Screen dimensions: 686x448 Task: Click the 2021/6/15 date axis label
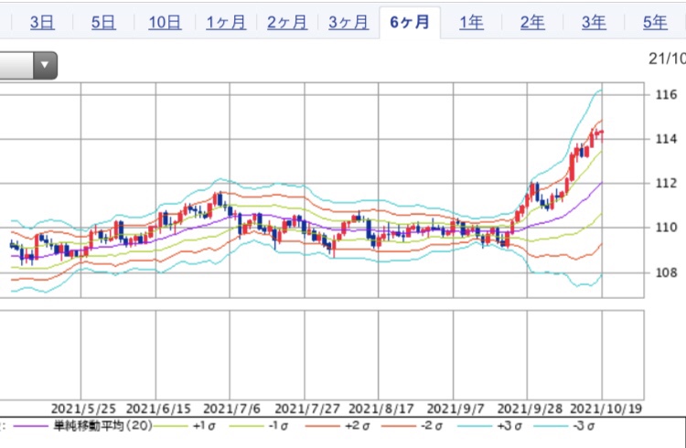pyautogui.click(x=158, y=409)
